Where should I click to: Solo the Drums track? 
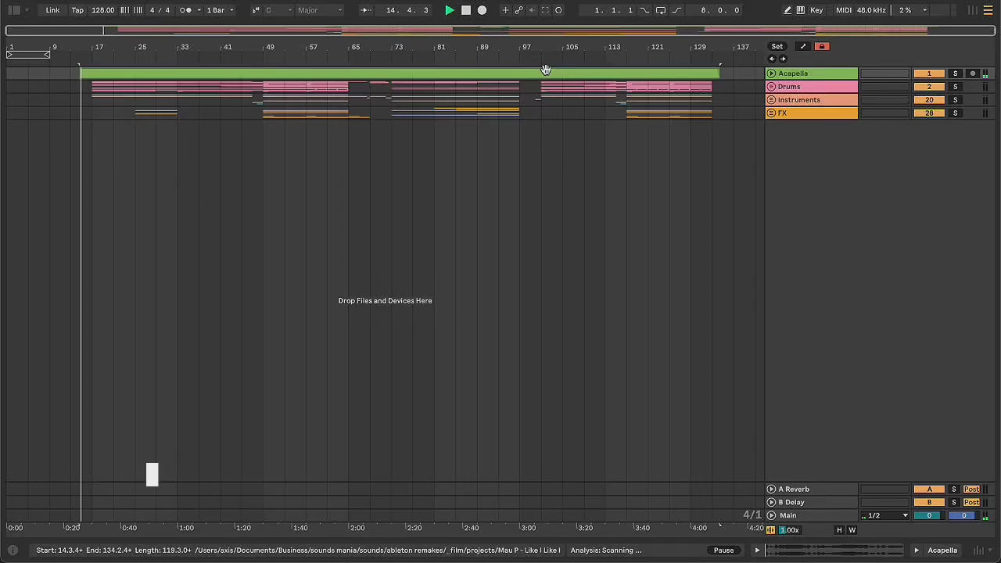(x=955, y=87)
